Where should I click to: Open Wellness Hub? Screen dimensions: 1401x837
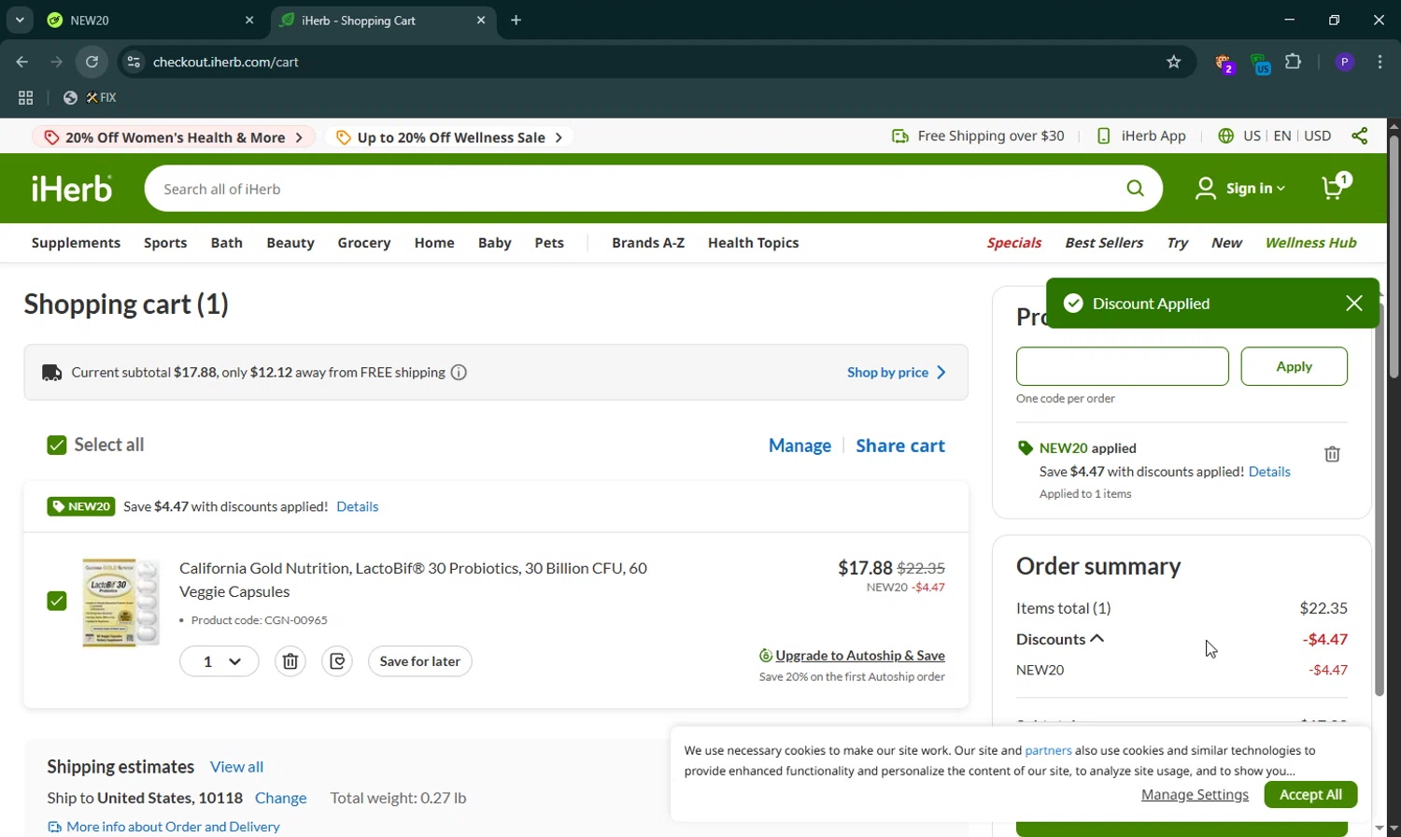pos(1310,243)
